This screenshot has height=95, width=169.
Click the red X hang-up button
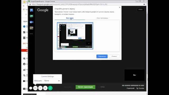pos(40,88)
